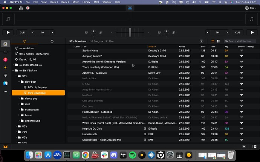Click the crossfader handle
This screenshot has height=162, width=260.
click(x=130, y=32)
